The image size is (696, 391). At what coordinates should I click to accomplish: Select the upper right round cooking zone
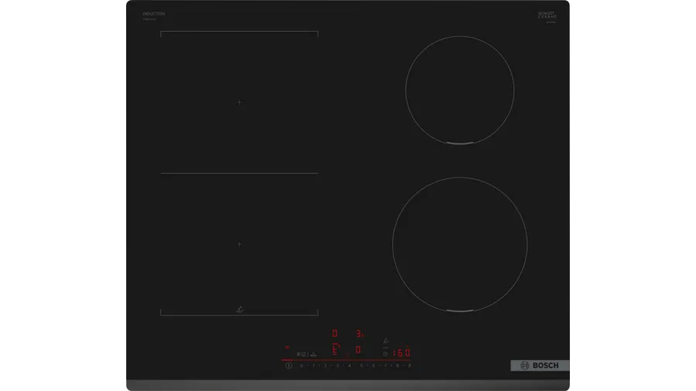click(460, 90)
